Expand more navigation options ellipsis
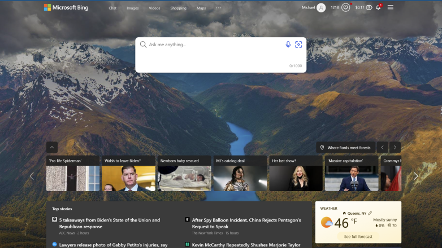Viewport: 442px width, 248px height. pyautogui.click(x=219, y=8)
